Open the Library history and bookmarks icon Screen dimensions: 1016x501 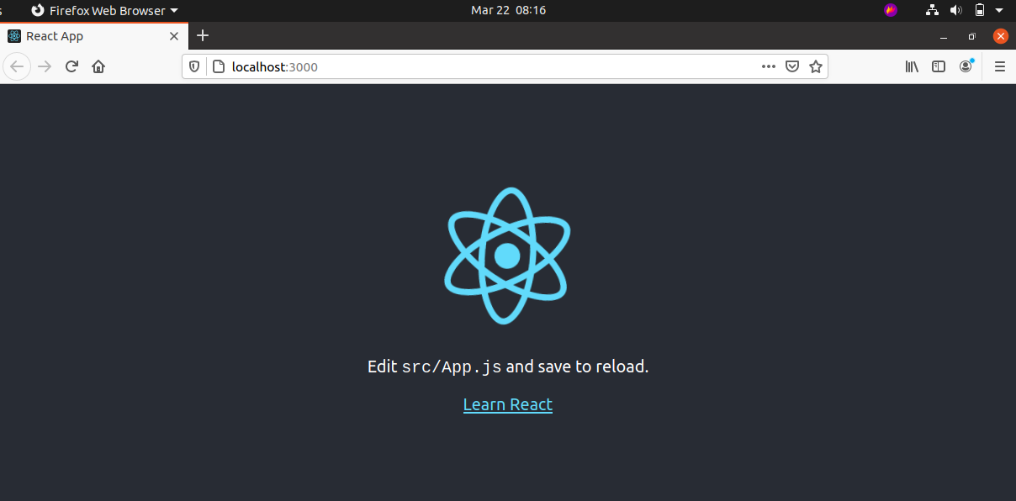[912, 66]
